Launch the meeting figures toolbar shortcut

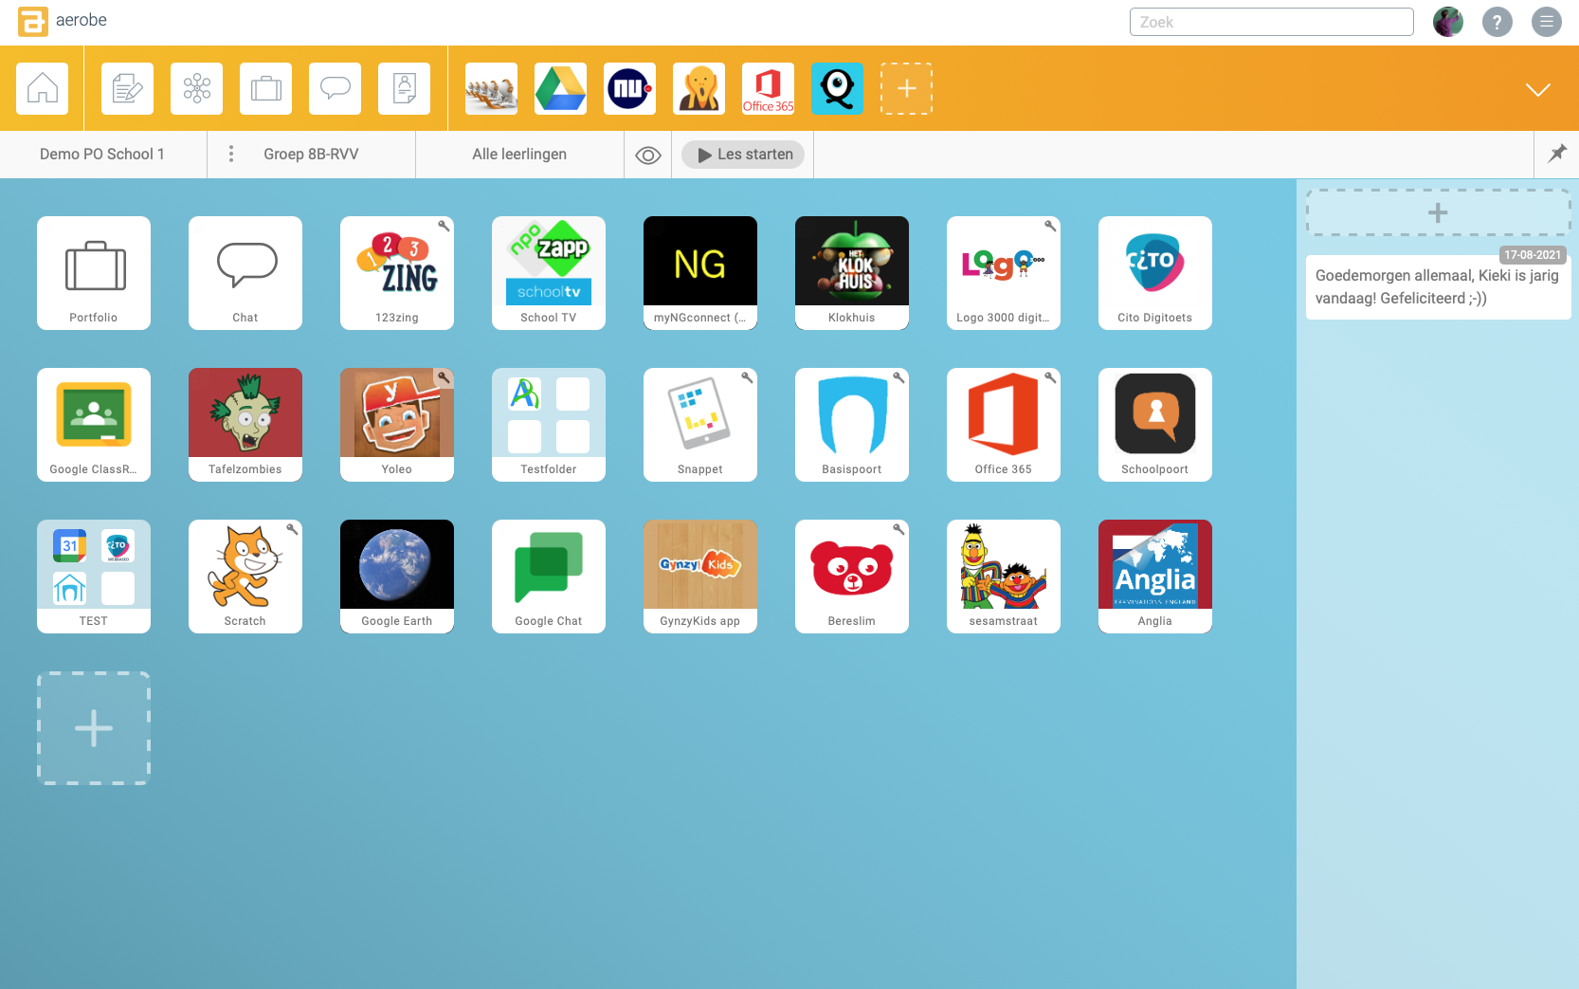tap(491, 88)
